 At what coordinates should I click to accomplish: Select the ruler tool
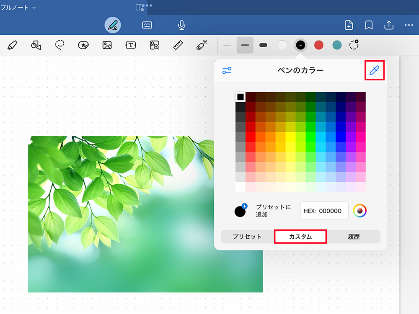(178, 45)
